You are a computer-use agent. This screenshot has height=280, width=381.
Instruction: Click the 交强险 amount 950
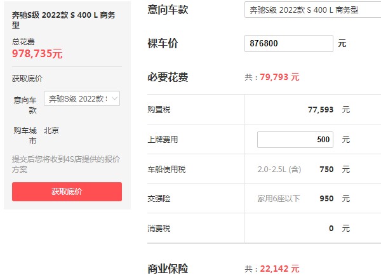[326, 199]
